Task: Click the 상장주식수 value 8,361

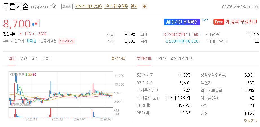Action: point(249,75)
